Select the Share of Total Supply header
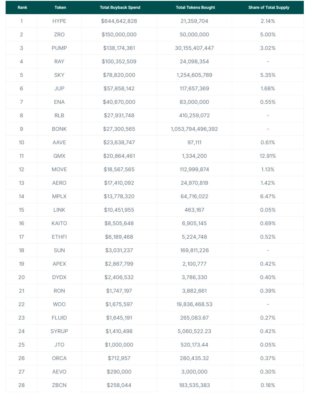This screenshot has width=309, height=397. coord(269,7)
